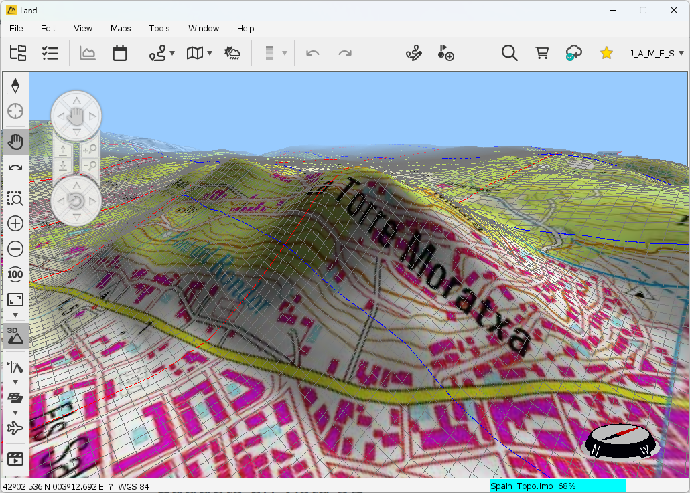This screenshot has height=493, width=690.
Task: Rotate view left on rotation wheel
Action: point(61,201)
